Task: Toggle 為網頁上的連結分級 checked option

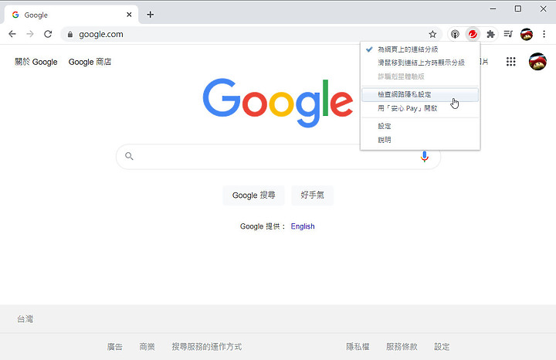Action: point(420,49)
